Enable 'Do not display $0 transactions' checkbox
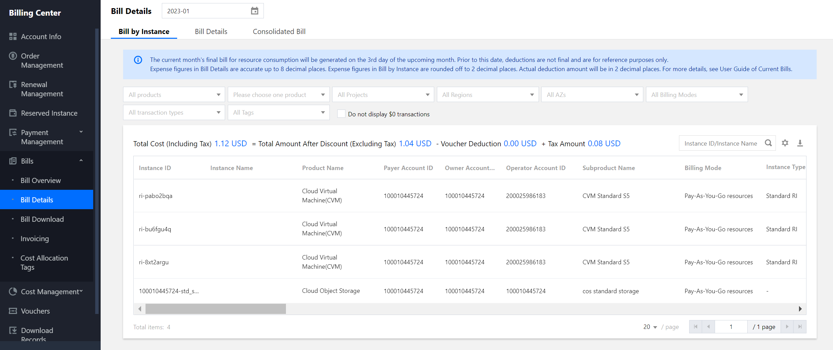 341,114
